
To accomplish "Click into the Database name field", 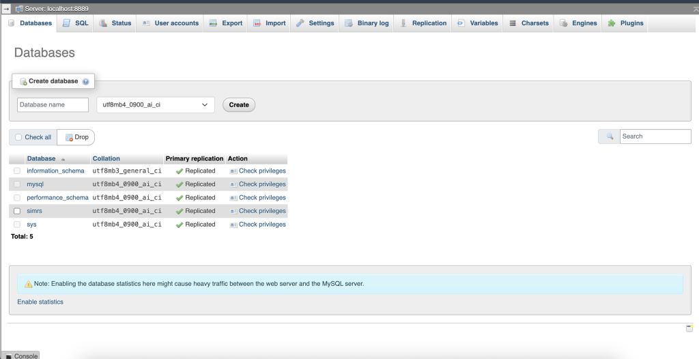I will [53, 105].
